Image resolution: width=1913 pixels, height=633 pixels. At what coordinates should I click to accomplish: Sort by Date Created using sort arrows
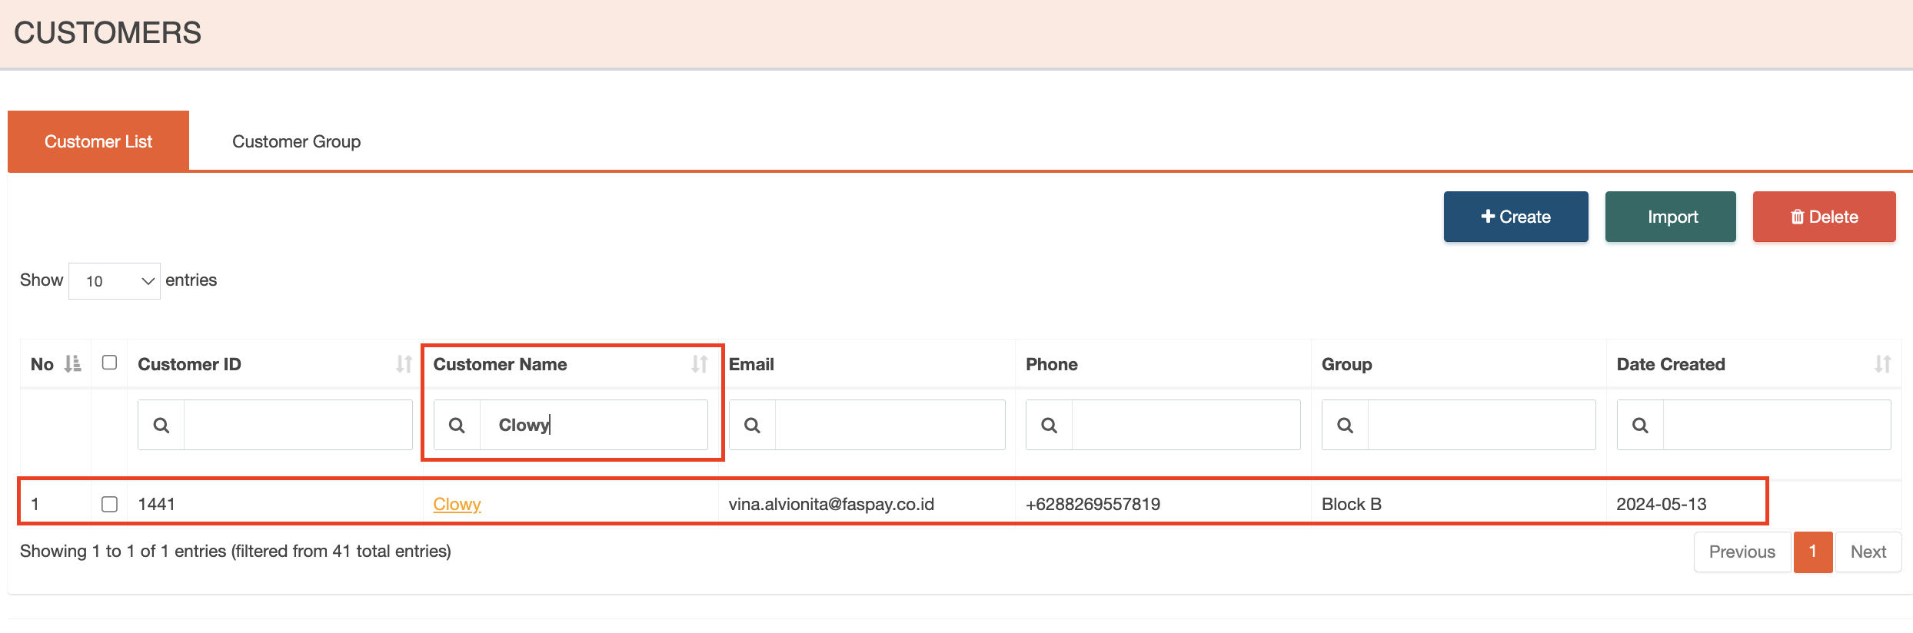[x=1882, y=364]
